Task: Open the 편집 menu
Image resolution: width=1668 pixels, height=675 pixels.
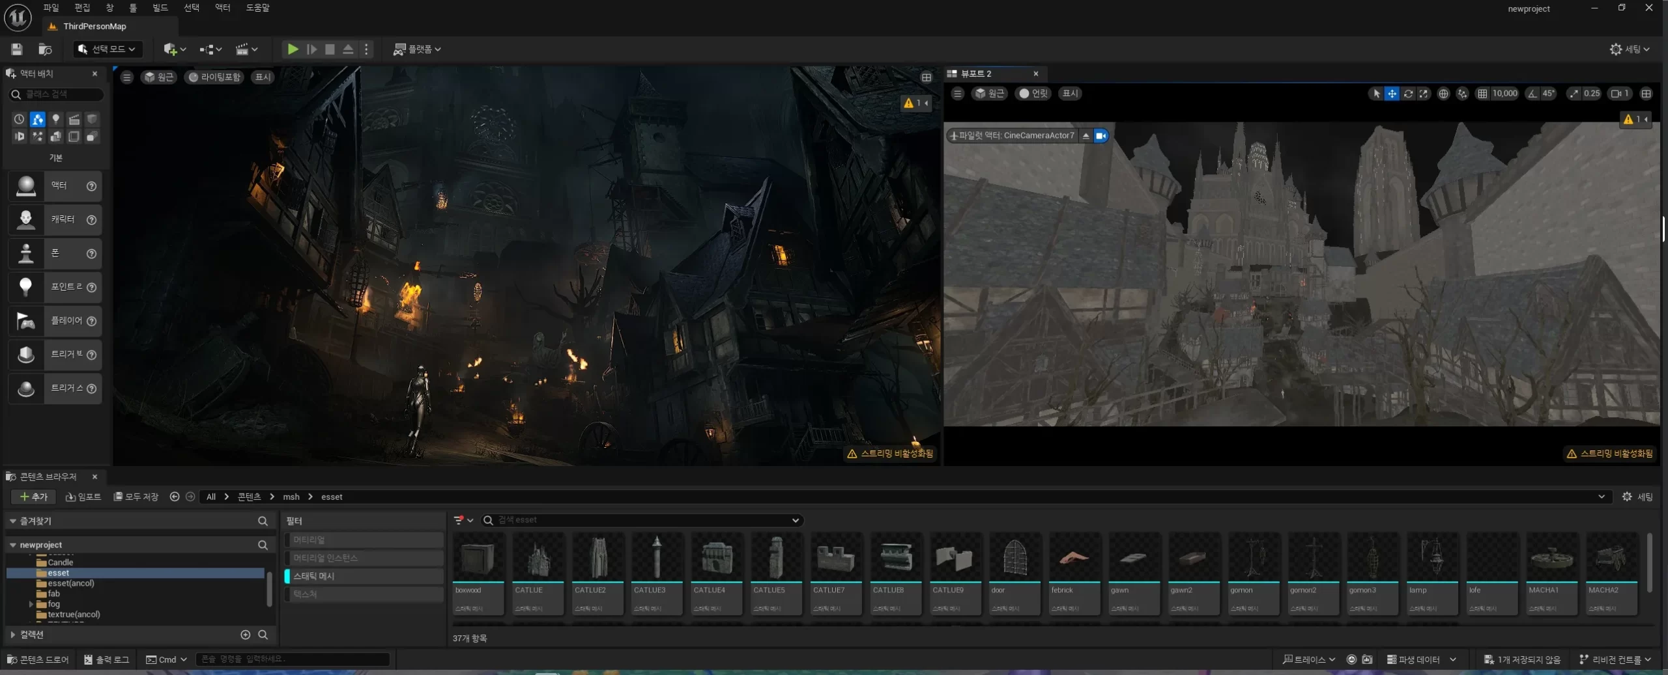Action: pos(82,8)
